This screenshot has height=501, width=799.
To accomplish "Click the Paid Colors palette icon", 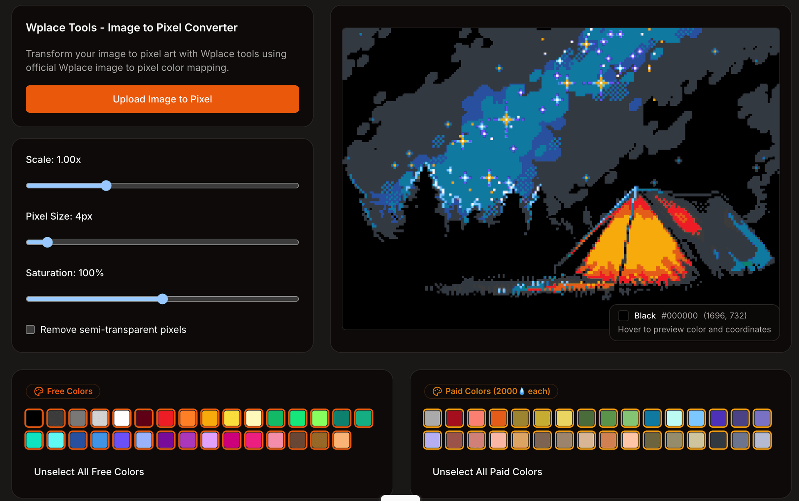I will (x=437, y=391).
